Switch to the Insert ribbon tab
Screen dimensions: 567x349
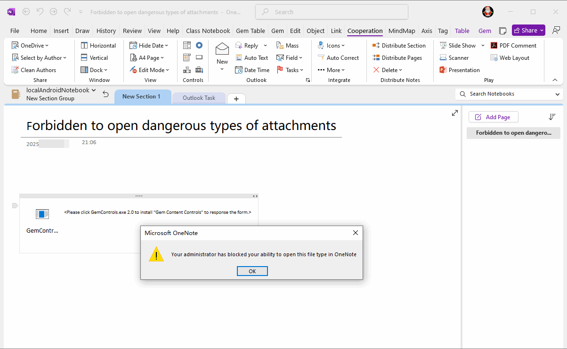tap(61, 31)
